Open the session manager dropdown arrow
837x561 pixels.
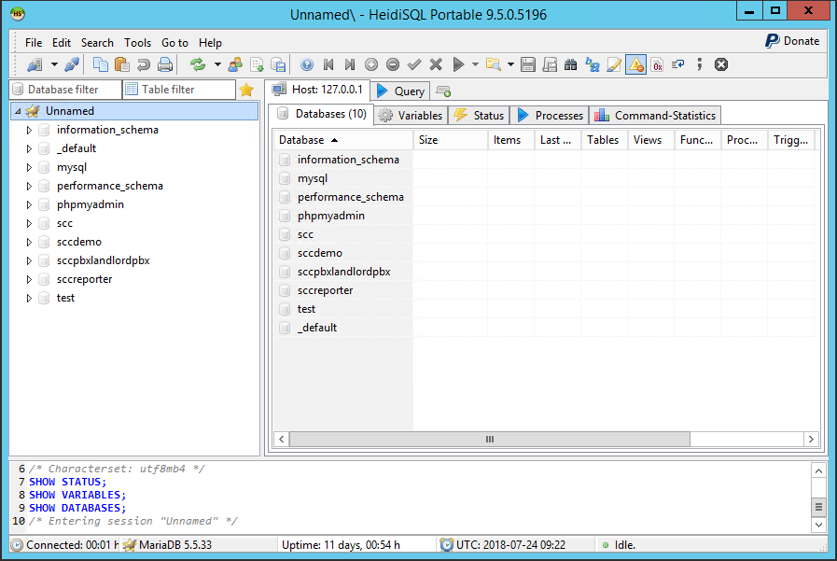[54, 65]
